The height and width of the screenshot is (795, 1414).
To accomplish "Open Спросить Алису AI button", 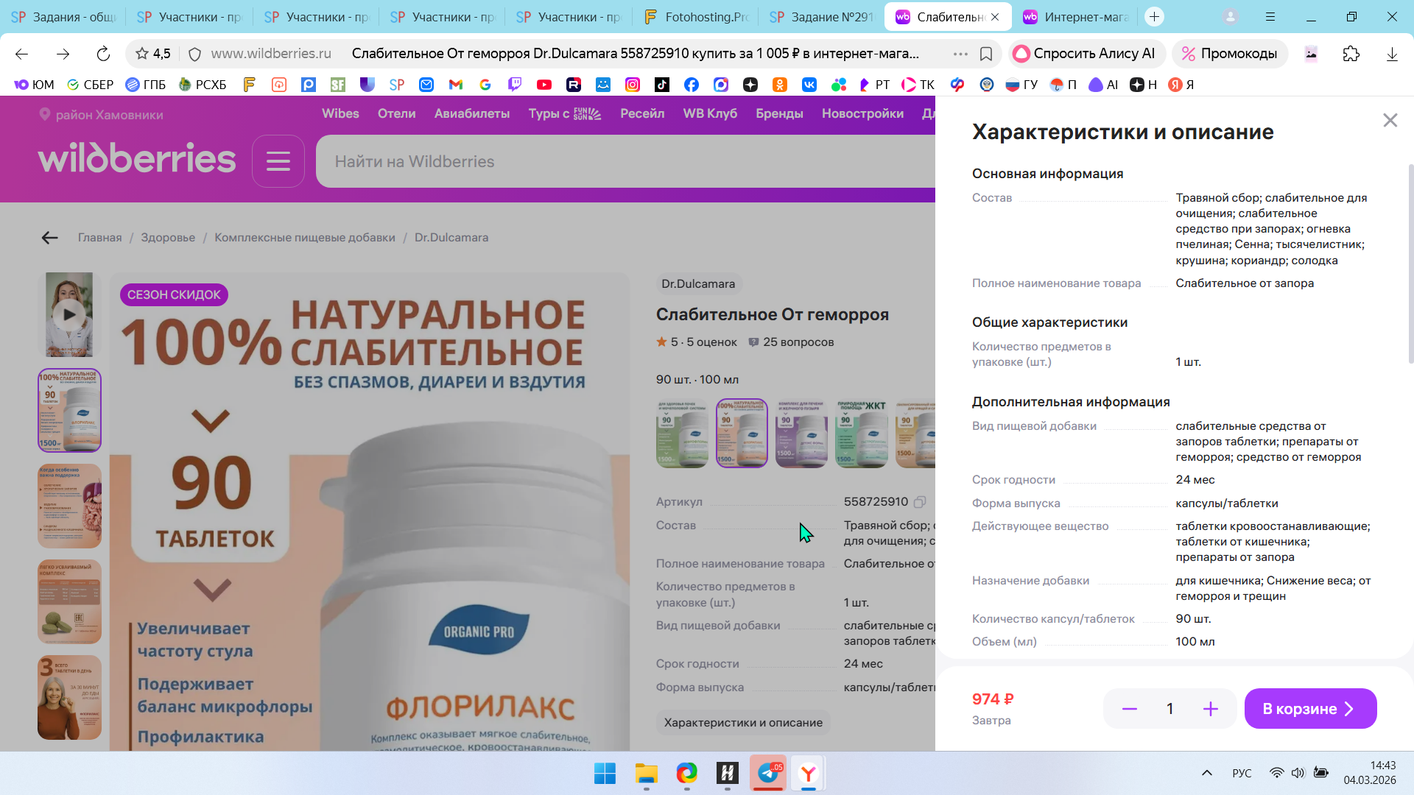I will pyautogui.click(x=1086, y=54).
